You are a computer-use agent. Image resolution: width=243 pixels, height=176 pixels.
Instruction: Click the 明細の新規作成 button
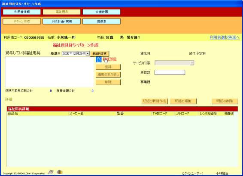(x=155, y=101)
